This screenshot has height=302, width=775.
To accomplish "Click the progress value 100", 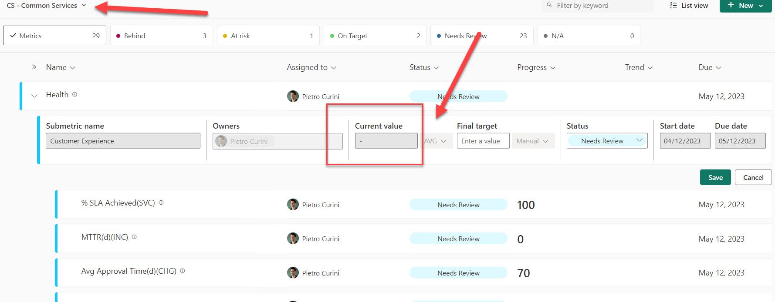I will [x=526, y=205].
